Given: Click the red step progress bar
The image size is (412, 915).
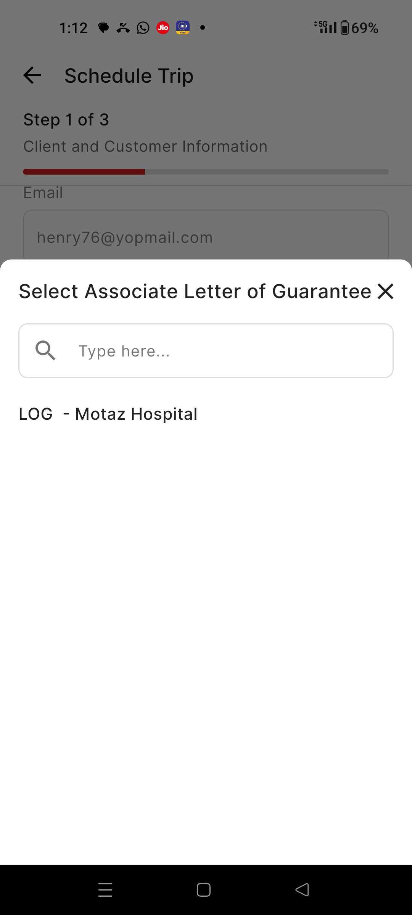Looking at the screenshot, I should coord(84,172).
